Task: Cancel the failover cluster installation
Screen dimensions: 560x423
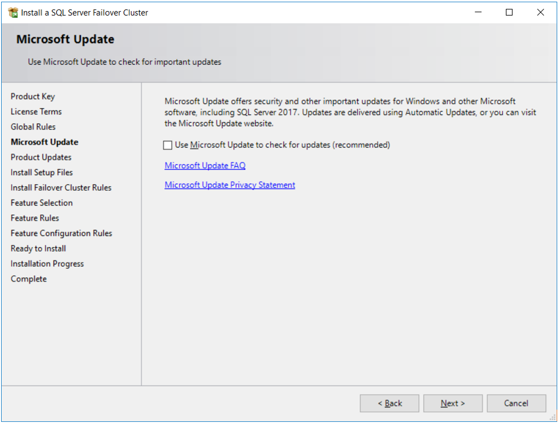Action: coord(516,403)
